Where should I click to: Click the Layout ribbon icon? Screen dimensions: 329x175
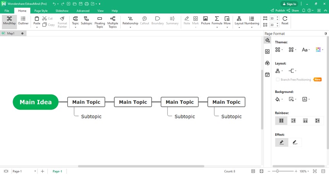coord(239,19)
